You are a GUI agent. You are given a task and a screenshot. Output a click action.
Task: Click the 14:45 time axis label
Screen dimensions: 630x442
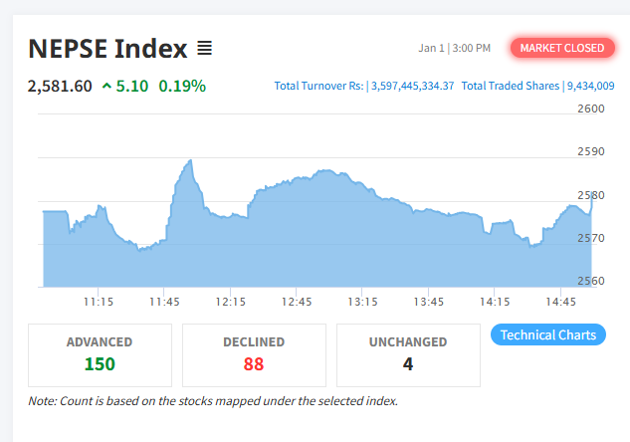[561, 302]
